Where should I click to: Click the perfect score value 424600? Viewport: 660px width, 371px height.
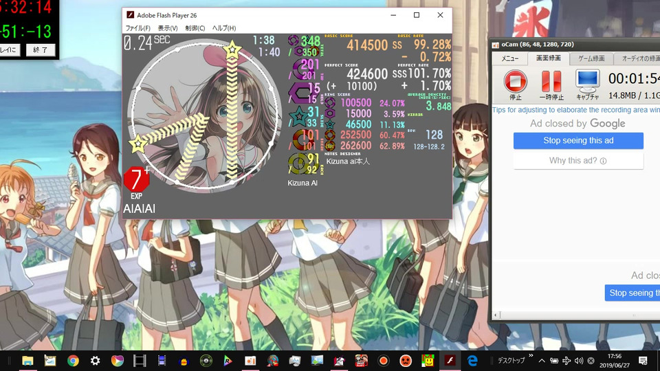click(x=367, y=74)
